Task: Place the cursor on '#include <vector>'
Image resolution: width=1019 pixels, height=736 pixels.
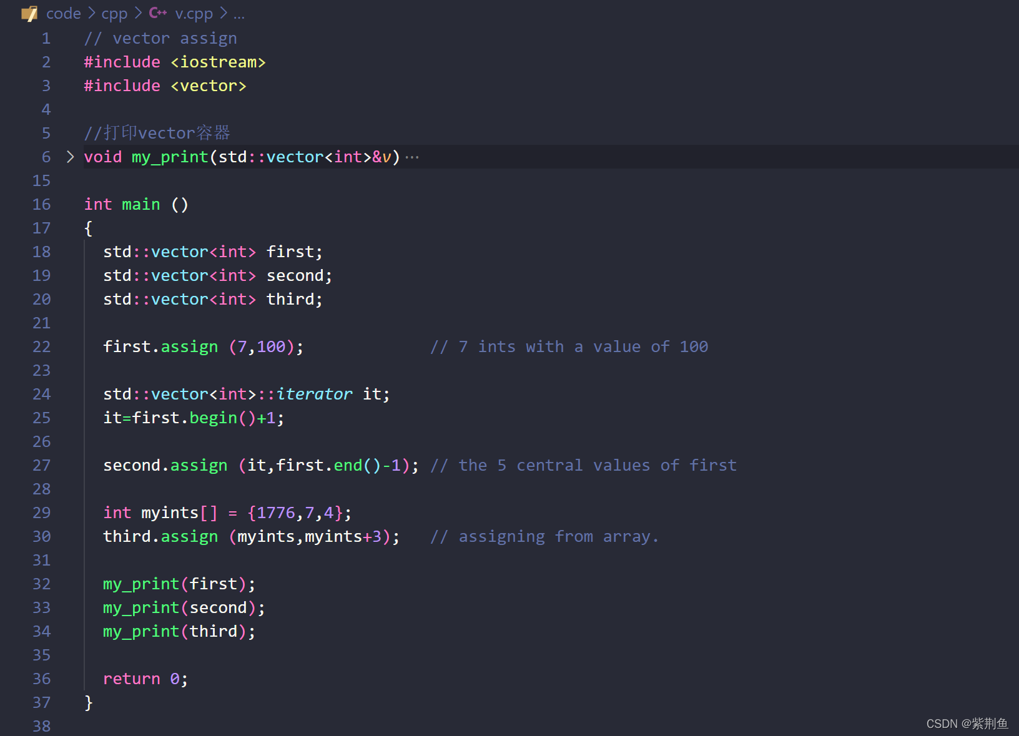Action: tap(165, 86)
